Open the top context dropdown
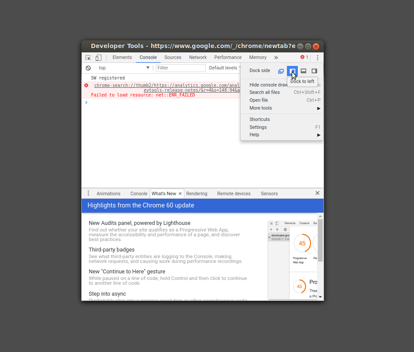Image resolution: width=414 pixels, height=352 pixels. pos(124,68)
